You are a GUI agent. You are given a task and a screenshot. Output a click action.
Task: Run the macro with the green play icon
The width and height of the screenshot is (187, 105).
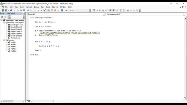[35, 10]
